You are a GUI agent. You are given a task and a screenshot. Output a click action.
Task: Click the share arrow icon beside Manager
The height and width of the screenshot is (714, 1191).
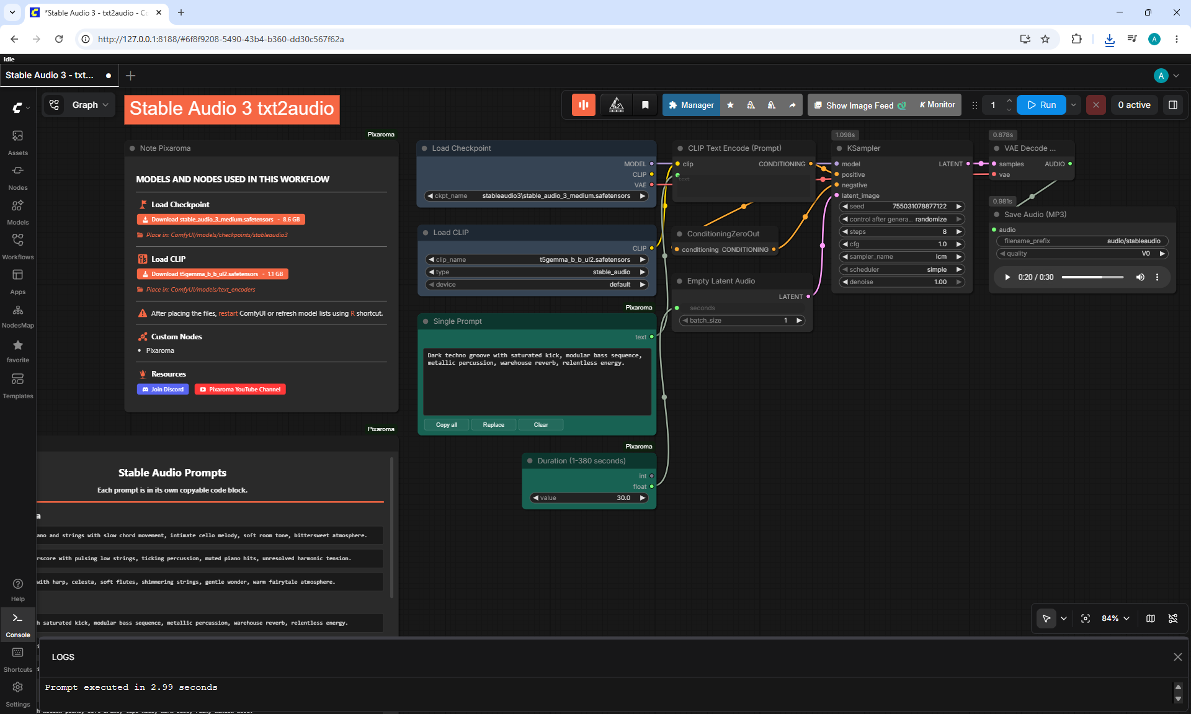[792, 105]
